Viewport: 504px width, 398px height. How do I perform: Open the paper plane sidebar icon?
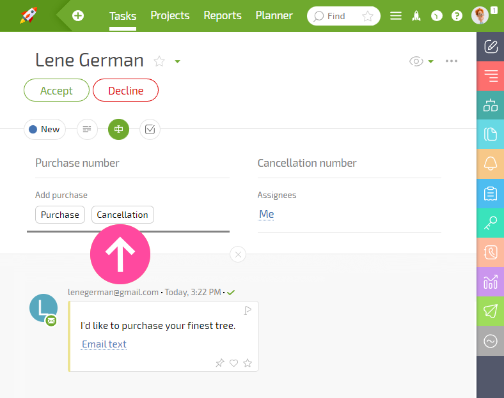[x=490, y=311]
